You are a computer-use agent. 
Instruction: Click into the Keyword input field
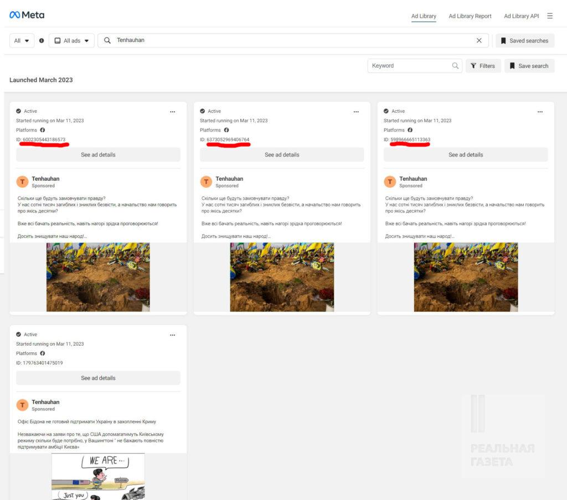pyautogui.click(x=409, y=66)
